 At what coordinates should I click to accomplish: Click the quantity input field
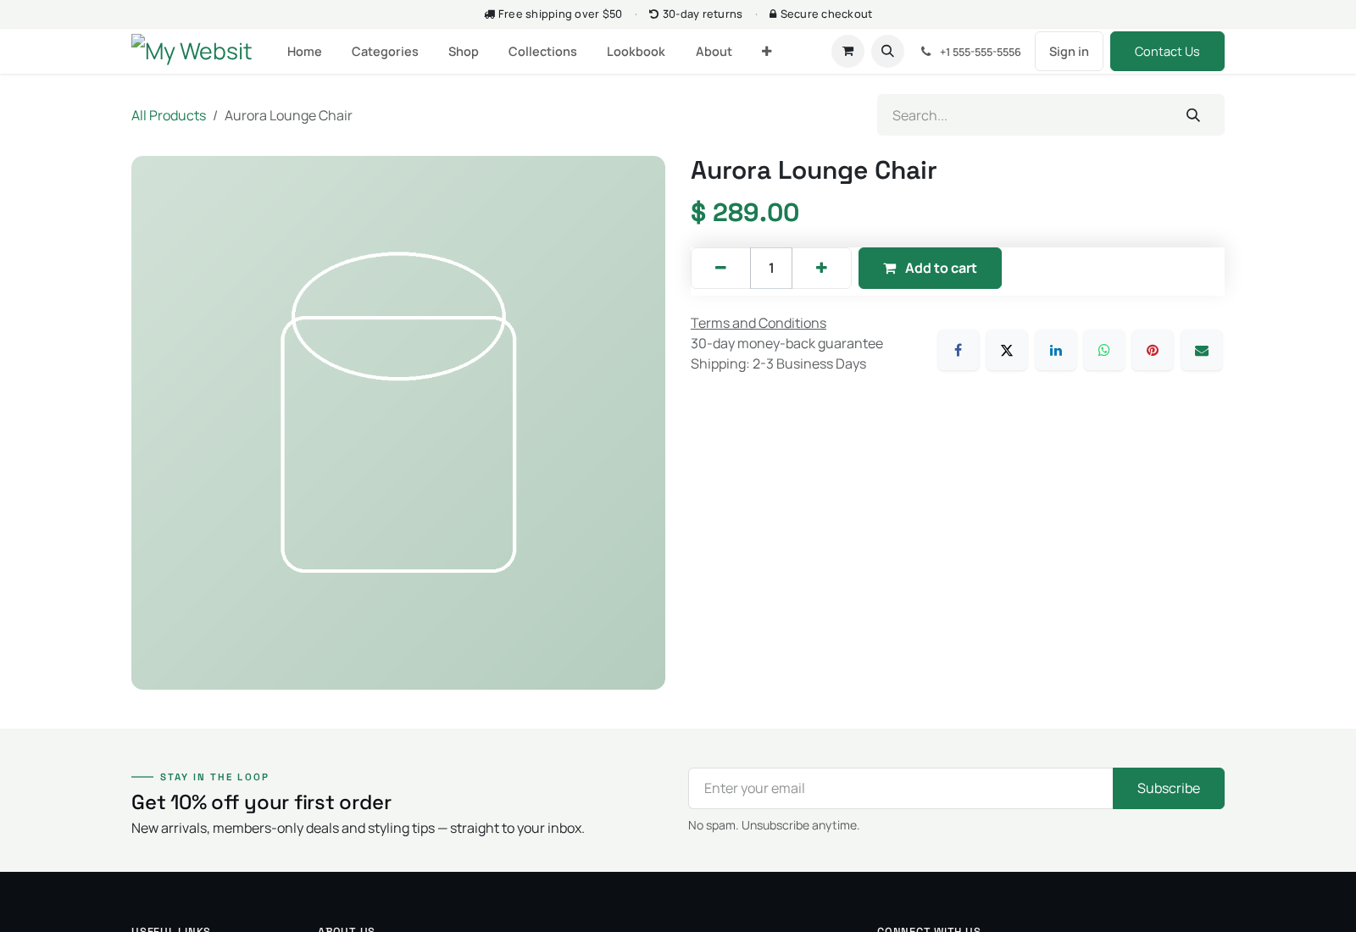[771, 268]
